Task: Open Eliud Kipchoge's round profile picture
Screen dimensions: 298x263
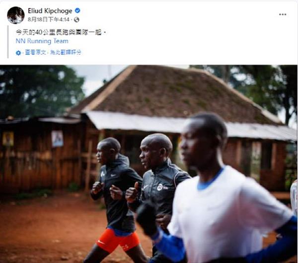Action: 16,15
